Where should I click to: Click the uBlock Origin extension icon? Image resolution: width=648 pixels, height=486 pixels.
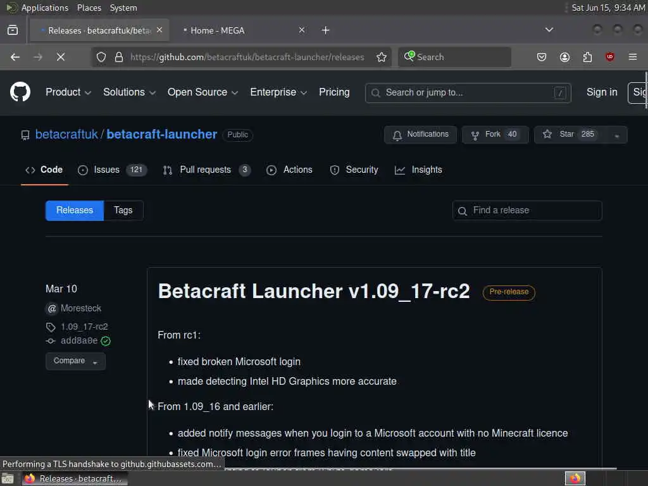(609, 57)
